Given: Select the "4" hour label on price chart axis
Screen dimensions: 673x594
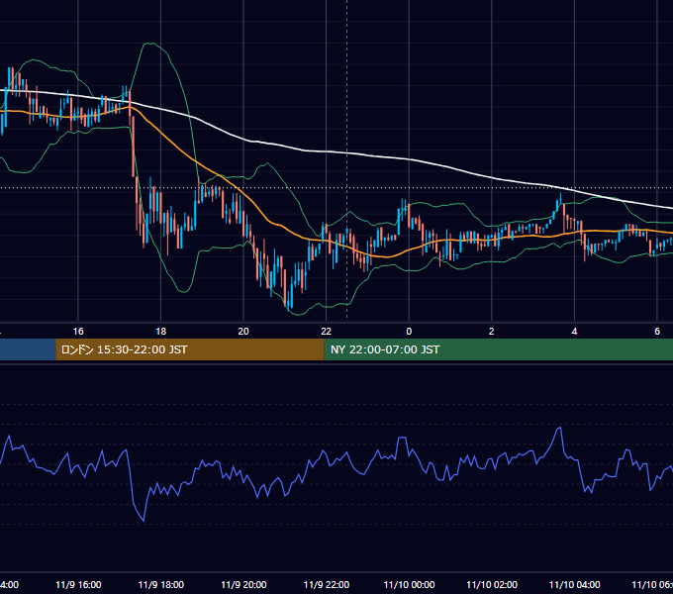Looking at the screenshot, I should pos(574,332).
